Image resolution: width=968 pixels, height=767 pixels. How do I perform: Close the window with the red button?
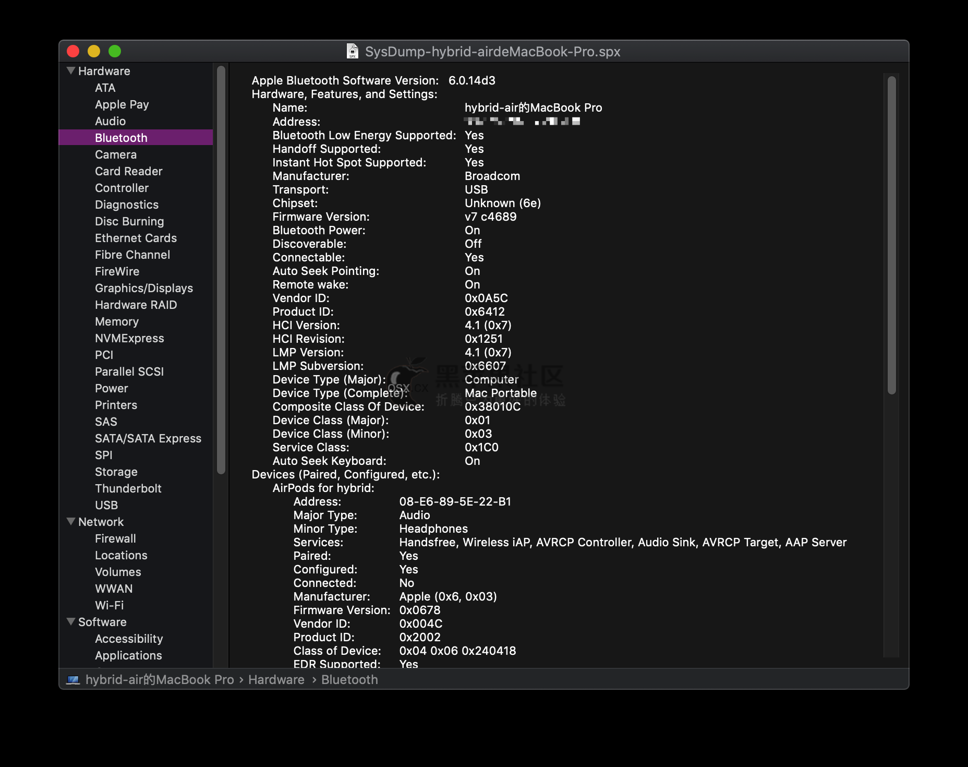pos(73,51)
